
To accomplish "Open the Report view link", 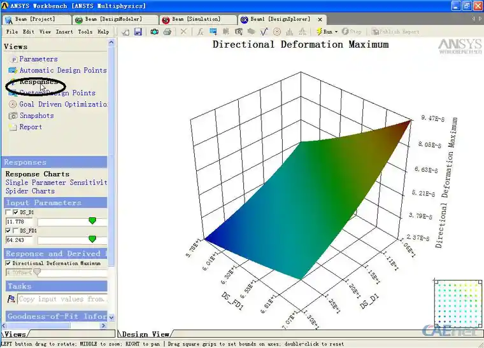I will [31, 127].
